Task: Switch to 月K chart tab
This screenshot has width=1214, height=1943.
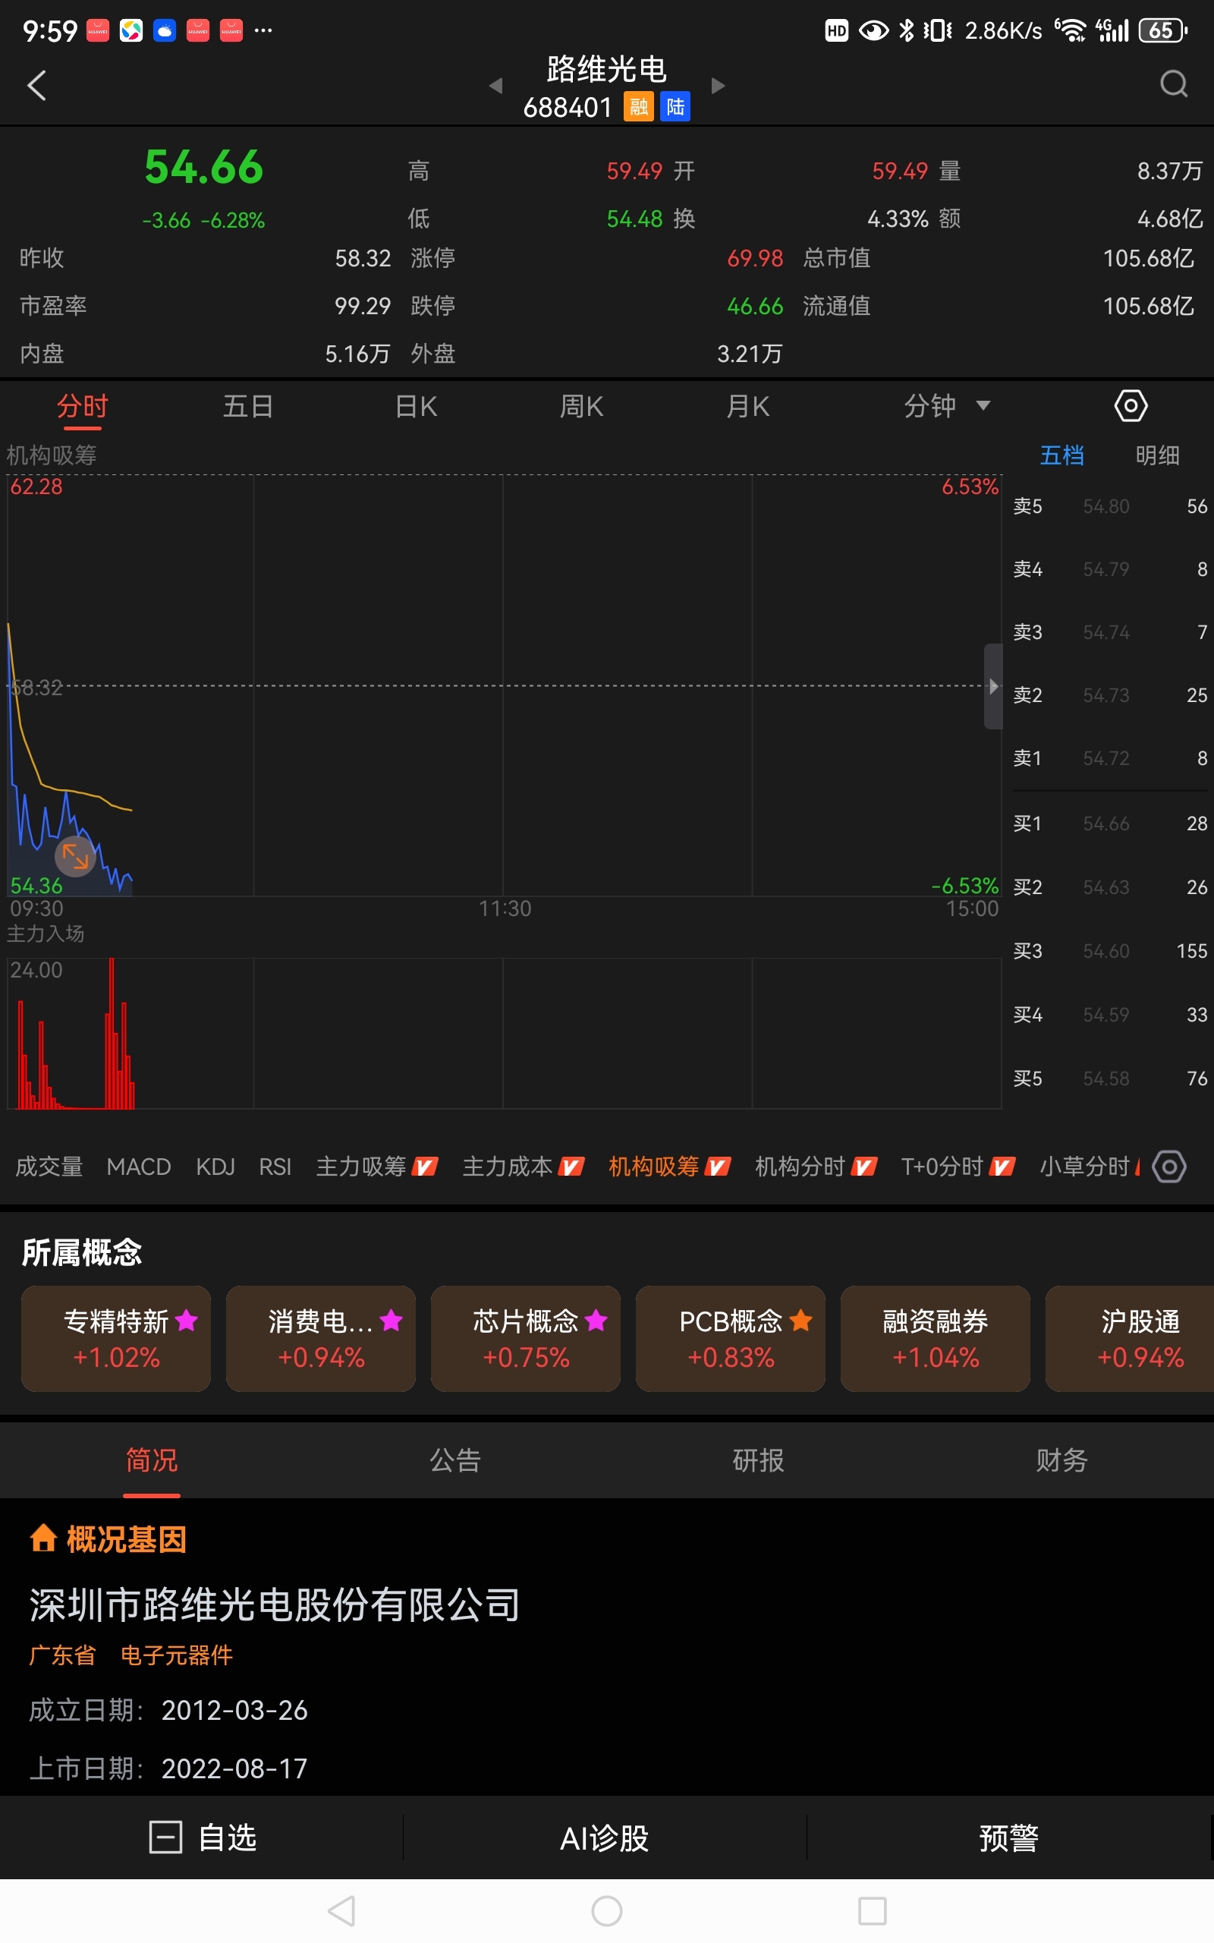Action: (x=747, y=406)
